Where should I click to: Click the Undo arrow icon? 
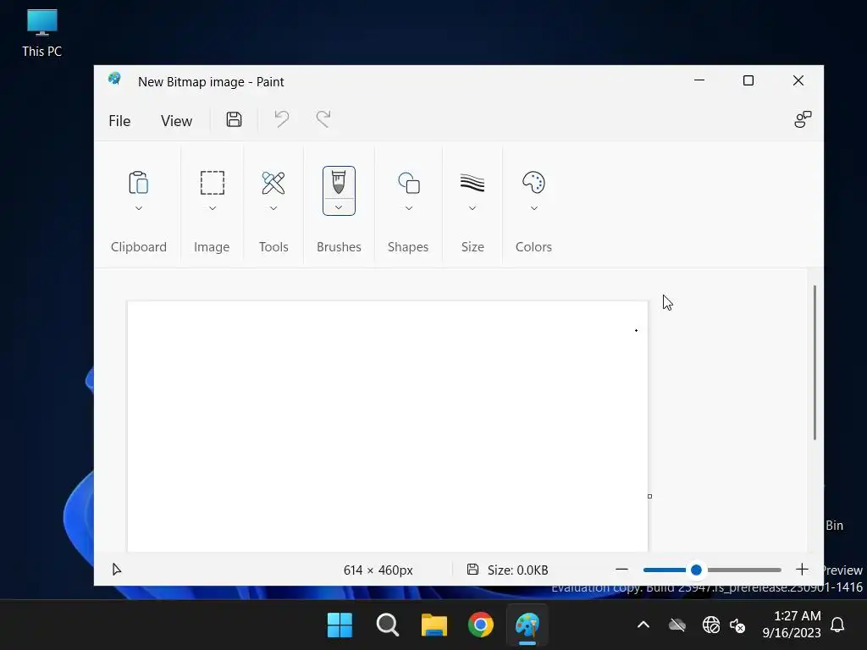[x=281, y=119]
